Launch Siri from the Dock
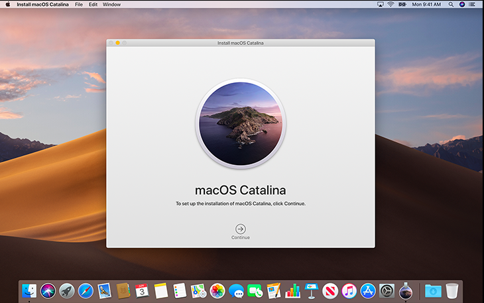The height and width of the screenshot is (303, 484). tap(48, 290)
